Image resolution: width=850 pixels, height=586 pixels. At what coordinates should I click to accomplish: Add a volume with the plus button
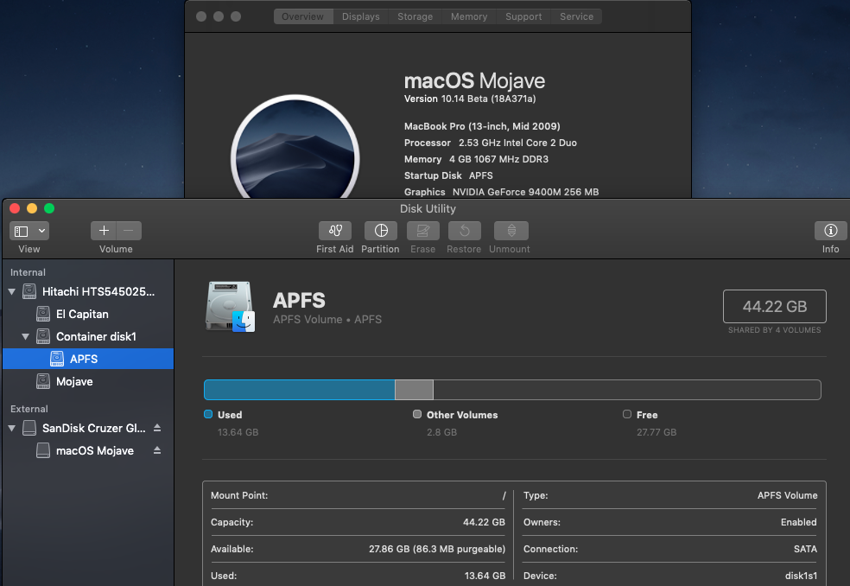click(104, 231)
